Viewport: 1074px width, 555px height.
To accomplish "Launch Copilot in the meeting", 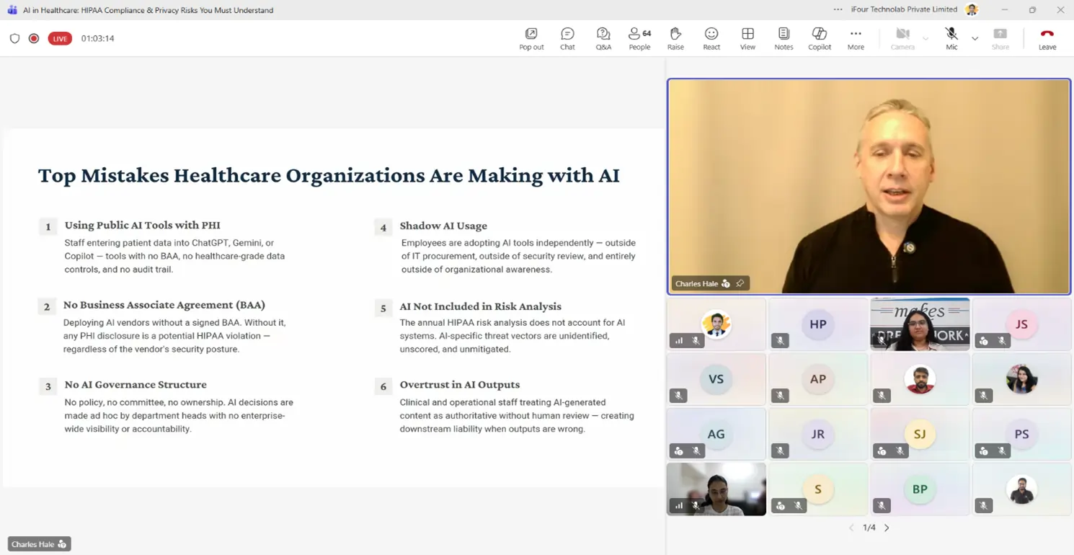I will pos(820,38).
